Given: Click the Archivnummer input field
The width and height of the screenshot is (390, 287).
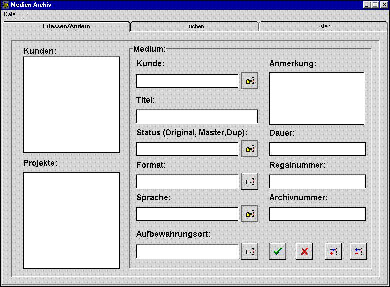Looking at the screenshot, I should 317,214.
